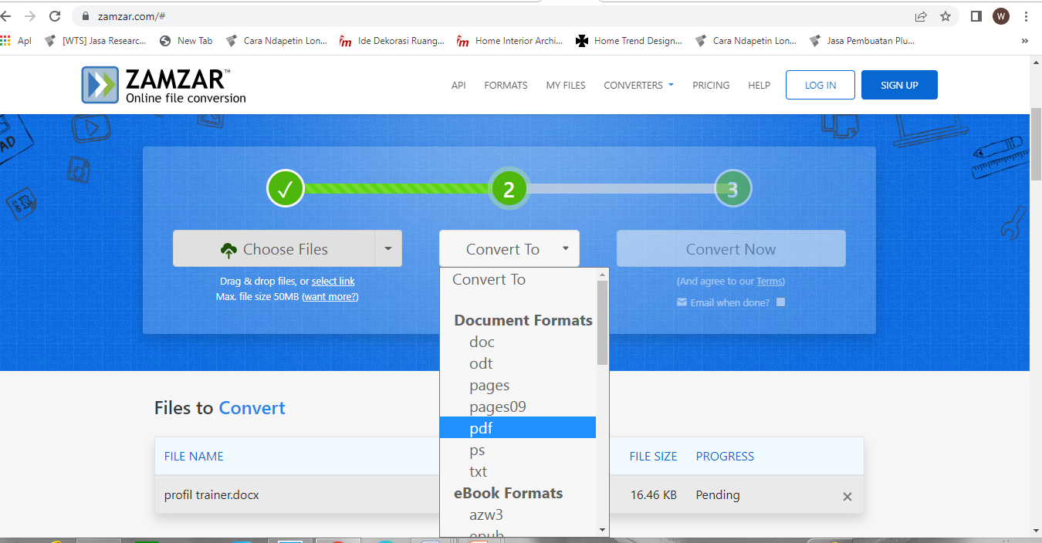Click the Convert Now button
This screenshot has height=543, width=1042.
tap(731, 248)
